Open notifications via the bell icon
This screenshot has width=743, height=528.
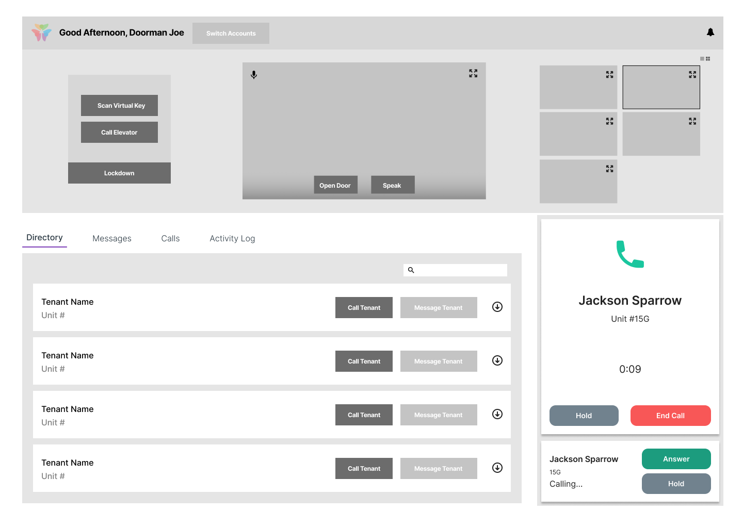[x=710, y=32]
